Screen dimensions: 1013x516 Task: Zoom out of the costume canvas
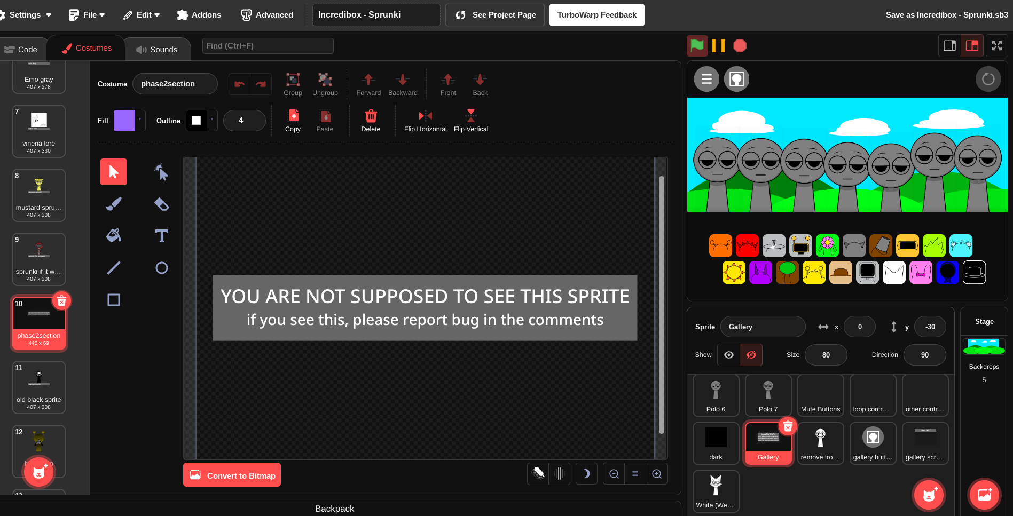coord(614,474)
